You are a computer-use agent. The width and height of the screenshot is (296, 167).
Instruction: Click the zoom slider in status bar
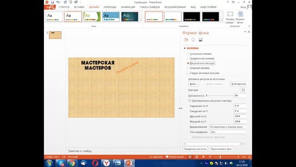(x=227, y=157)
